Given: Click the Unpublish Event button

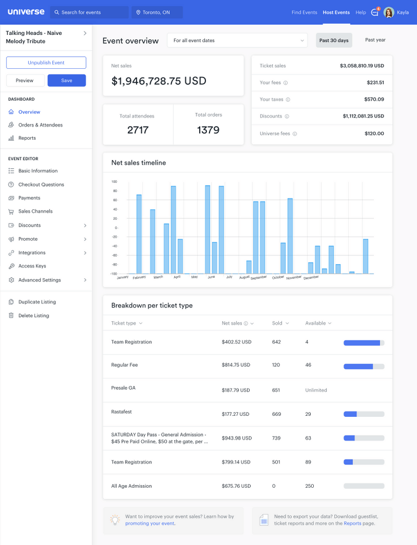Looking at the screenshot, I should click(x=46, y=63).
